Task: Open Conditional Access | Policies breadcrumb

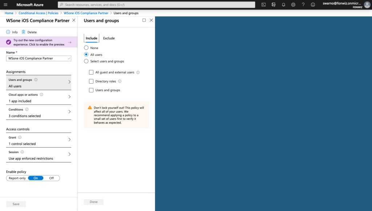Action: pyautogui.click(x=39, y=13)
